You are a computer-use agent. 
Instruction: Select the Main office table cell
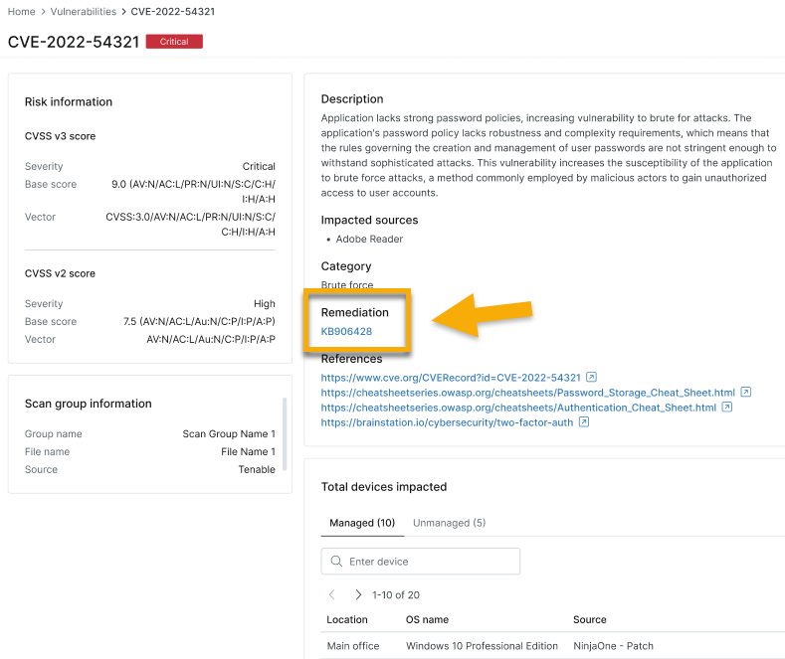pos(353,646)
